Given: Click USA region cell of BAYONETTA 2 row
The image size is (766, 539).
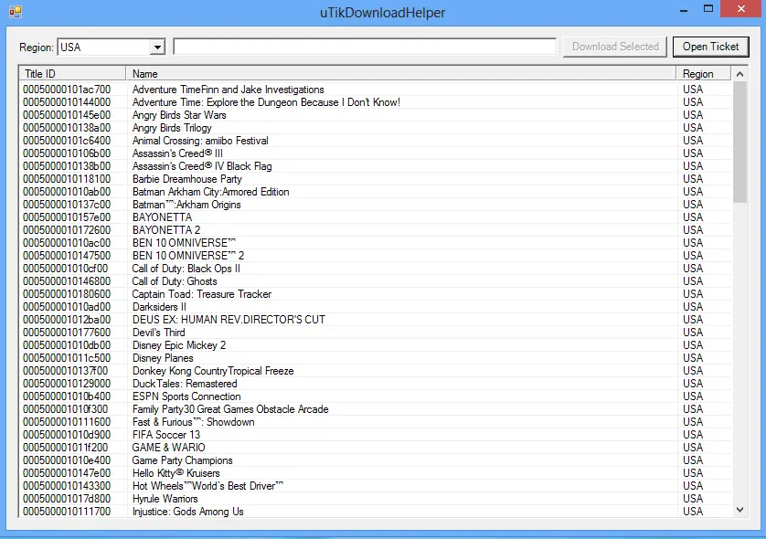Looking at the screenshot, I should 693,230.
